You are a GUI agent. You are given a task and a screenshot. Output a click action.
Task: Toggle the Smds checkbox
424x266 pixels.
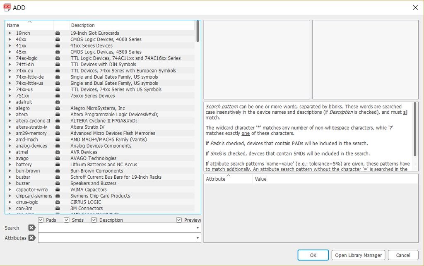click(67, 220)
